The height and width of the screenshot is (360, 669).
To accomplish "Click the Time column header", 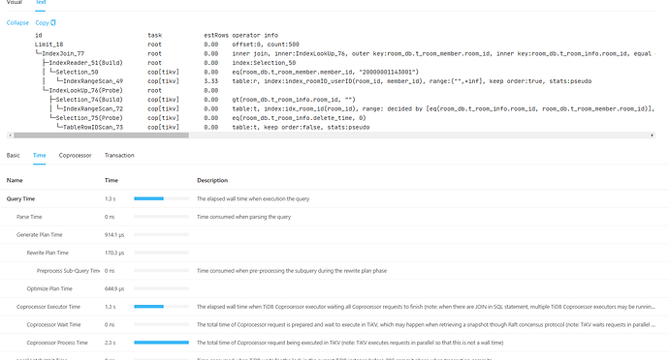I will pos(111,180).
